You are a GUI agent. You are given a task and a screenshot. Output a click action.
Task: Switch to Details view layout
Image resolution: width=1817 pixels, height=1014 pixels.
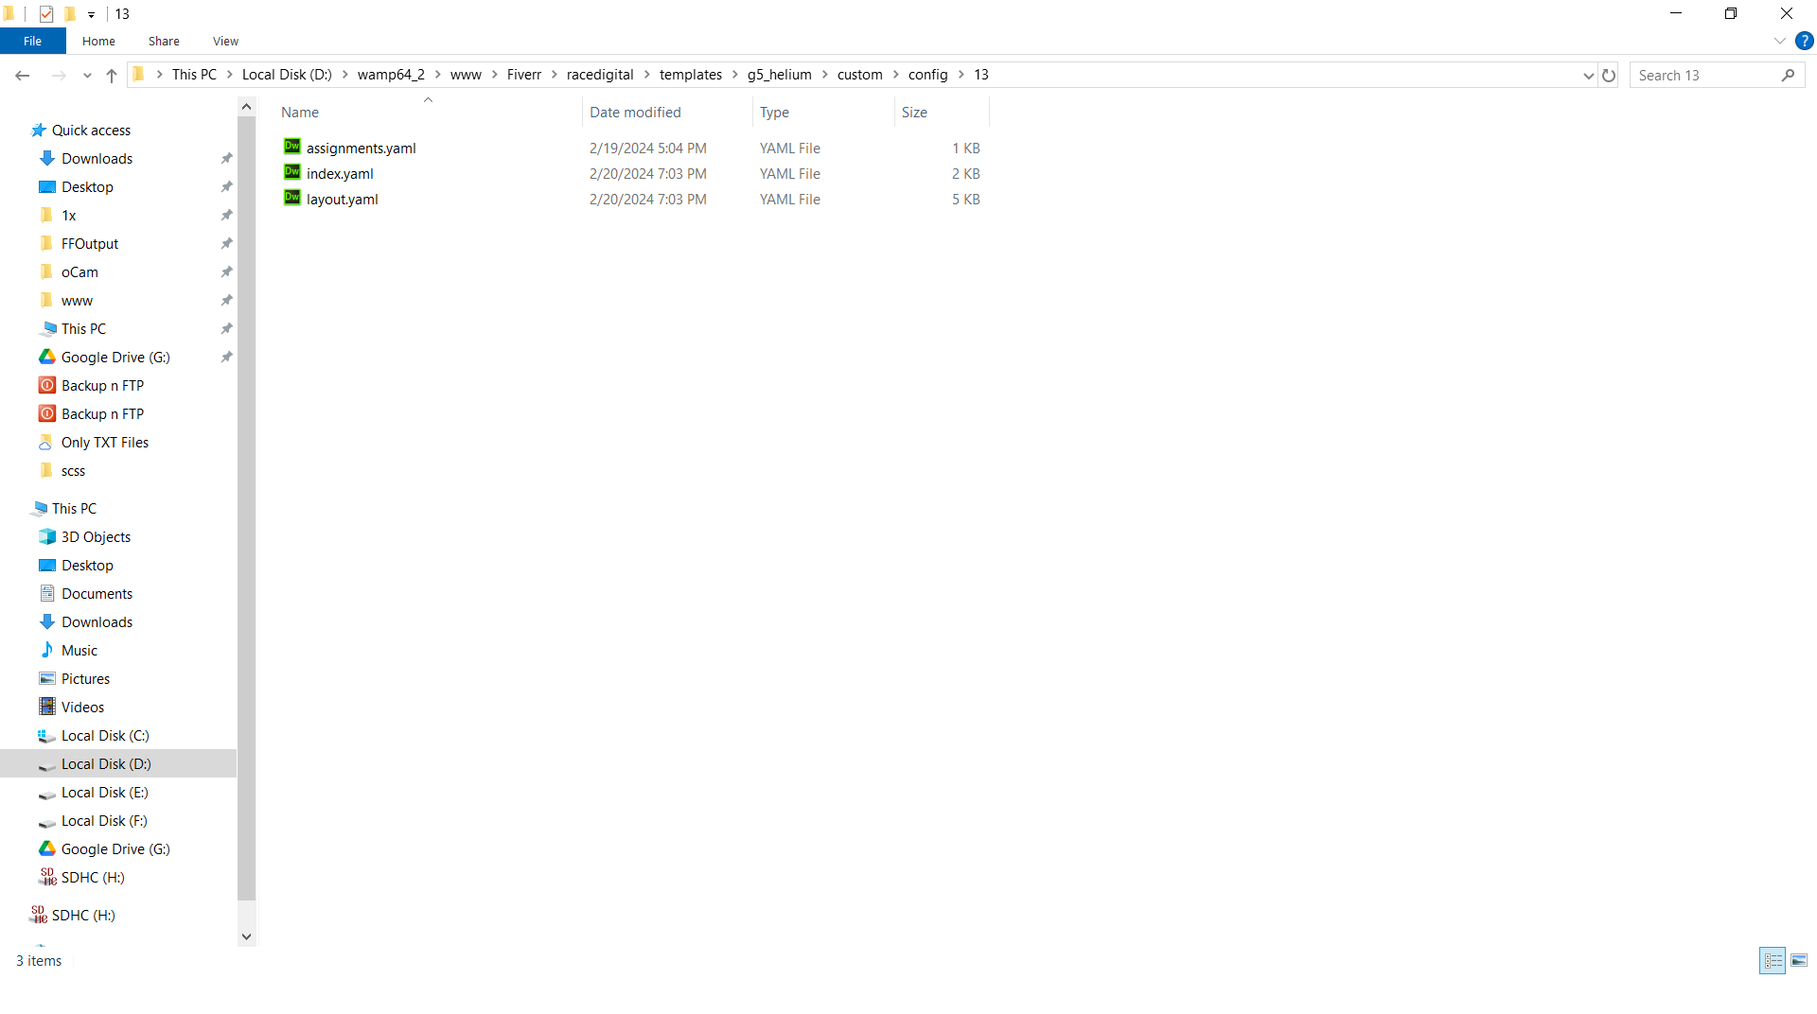pos(1773,960)
